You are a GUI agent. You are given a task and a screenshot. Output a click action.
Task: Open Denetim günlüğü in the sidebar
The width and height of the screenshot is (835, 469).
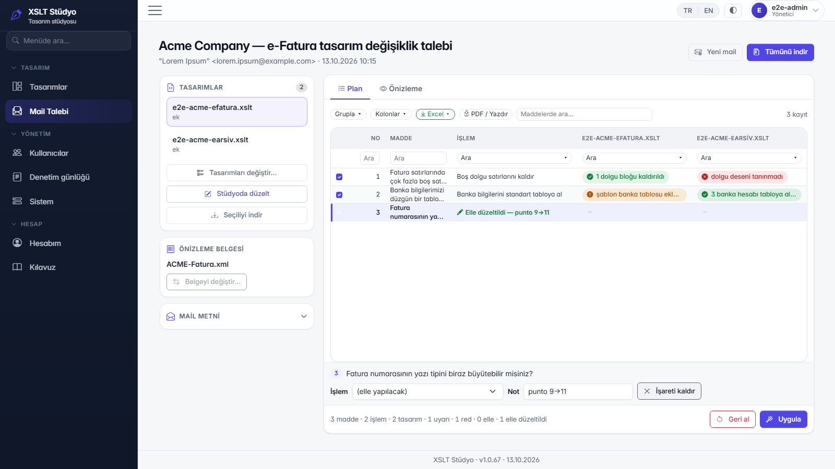click(x=68, y=177)
